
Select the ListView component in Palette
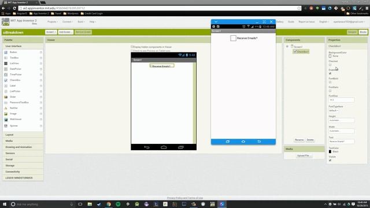click(x=14, y=64)
